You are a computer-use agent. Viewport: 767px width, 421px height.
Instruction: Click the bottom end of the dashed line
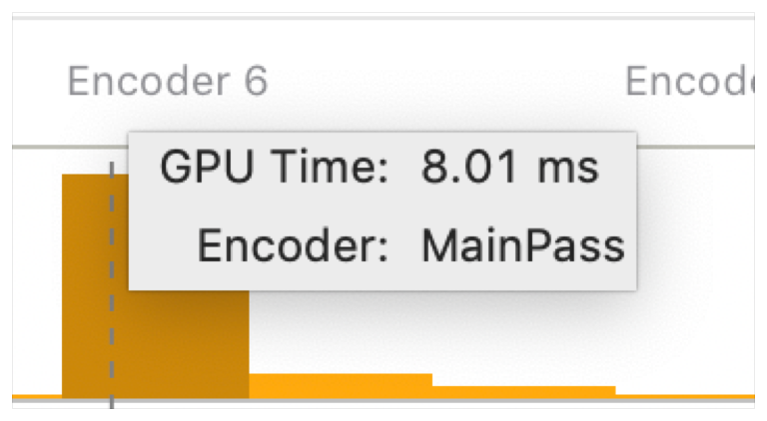112,404
